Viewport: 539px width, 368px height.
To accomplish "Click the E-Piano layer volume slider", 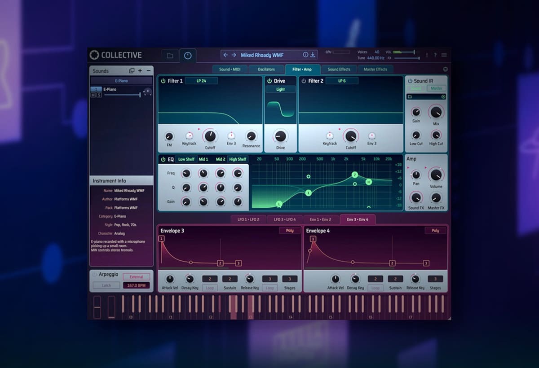I will pyautogui.click(x=121, y=95).
